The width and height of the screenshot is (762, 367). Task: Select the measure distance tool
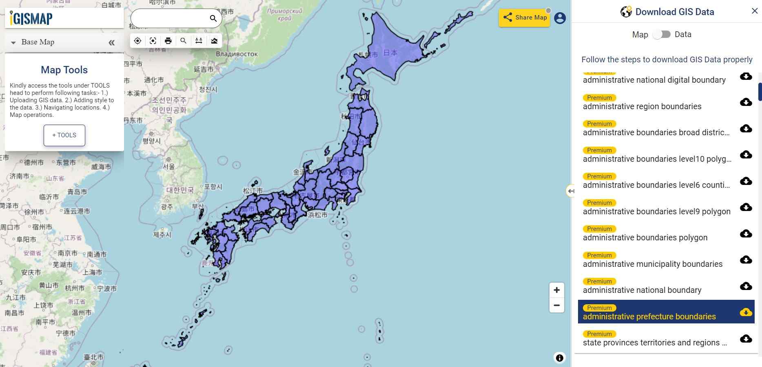pyautogui.click(x=199, y=40)
